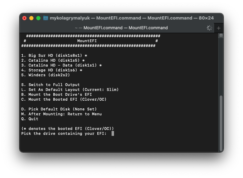Viewport: 243px width, 178px height.
Task: Click the Catalina HD - Data entry
Action: (x=61, y=65)
